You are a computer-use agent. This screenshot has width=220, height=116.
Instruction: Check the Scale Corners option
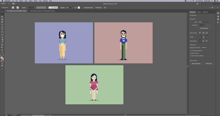pyautogui.click(x=191, y=53)
